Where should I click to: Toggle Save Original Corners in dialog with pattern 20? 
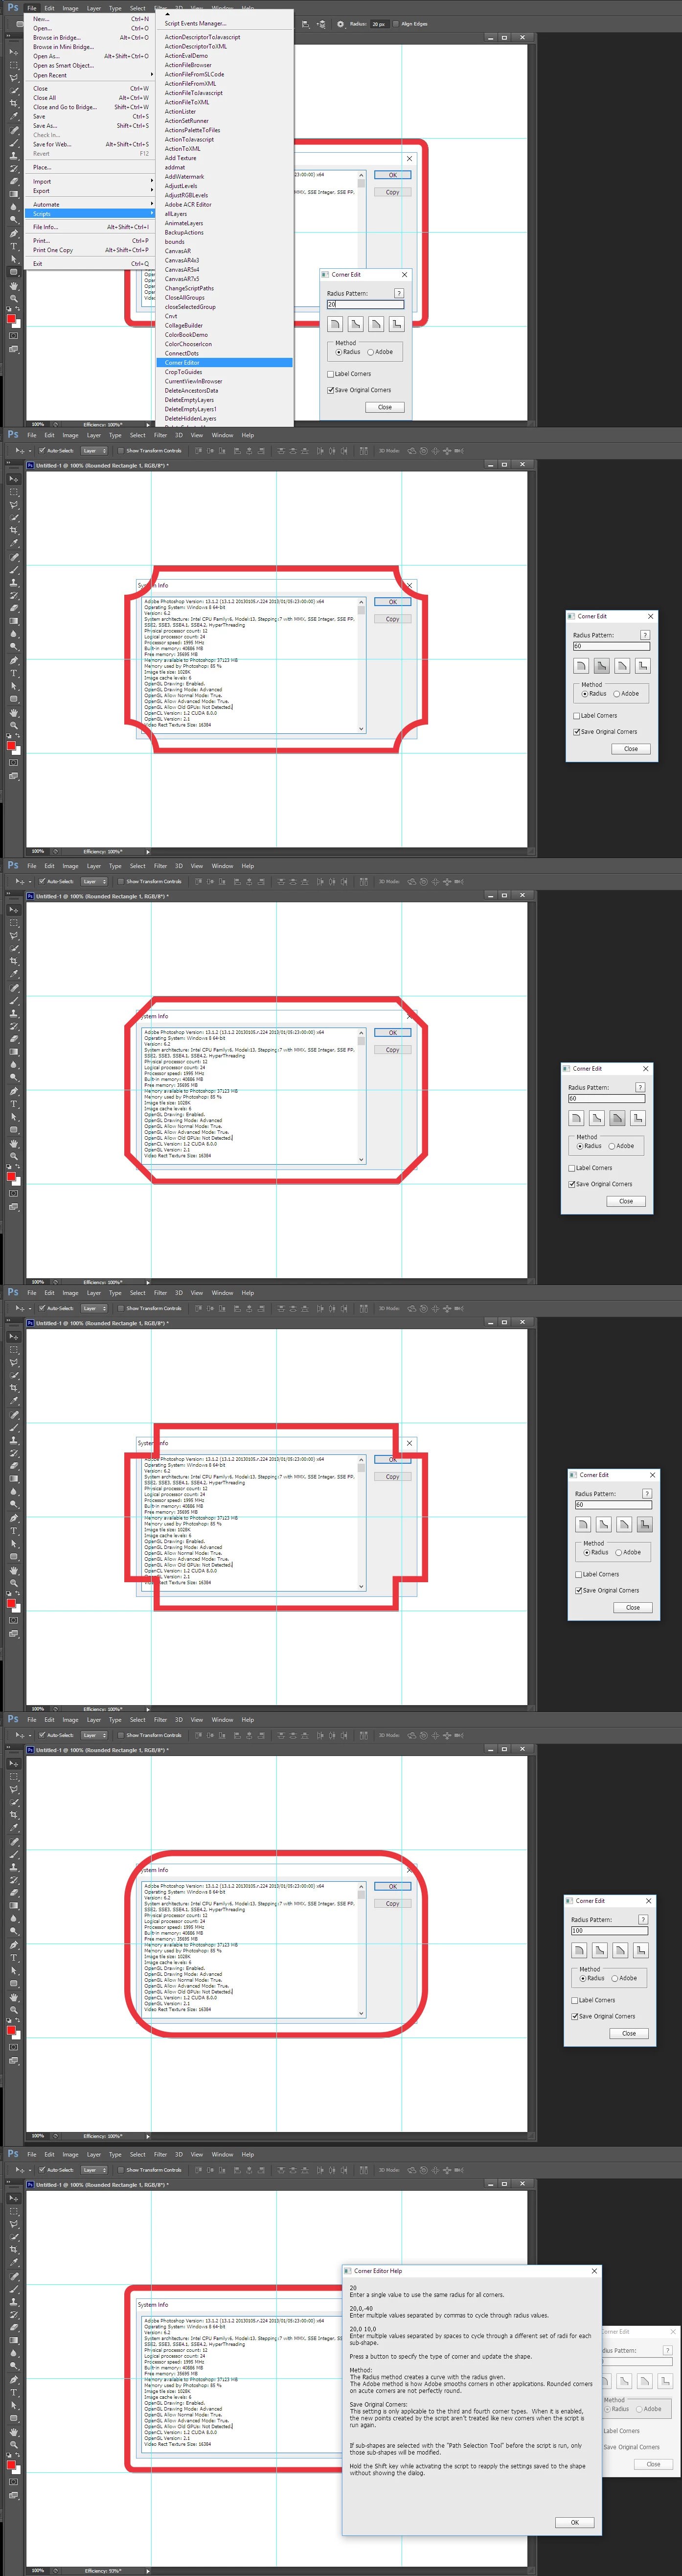click(x=359, y=390)
